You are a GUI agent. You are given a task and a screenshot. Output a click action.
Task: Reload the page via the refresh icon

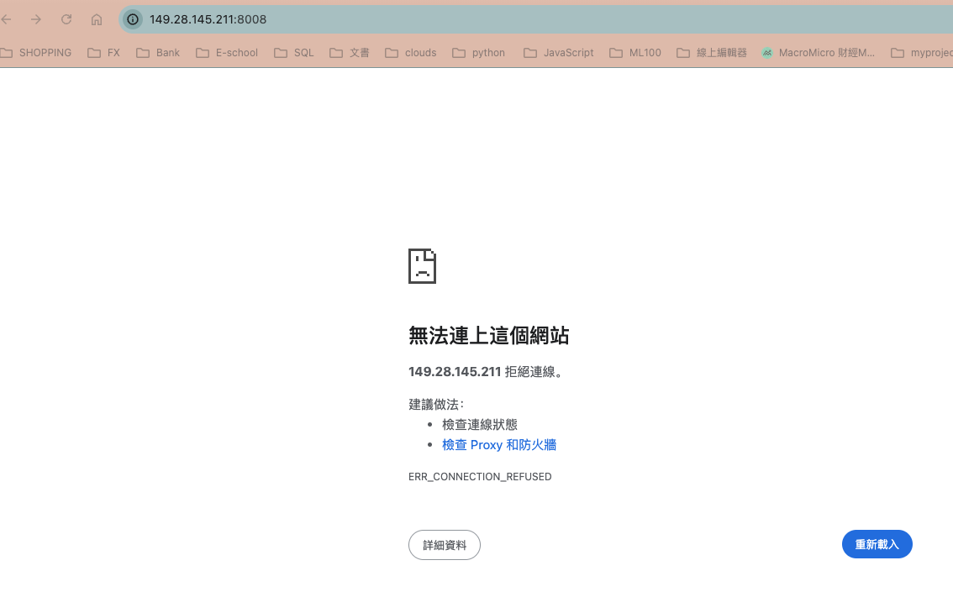66,18
